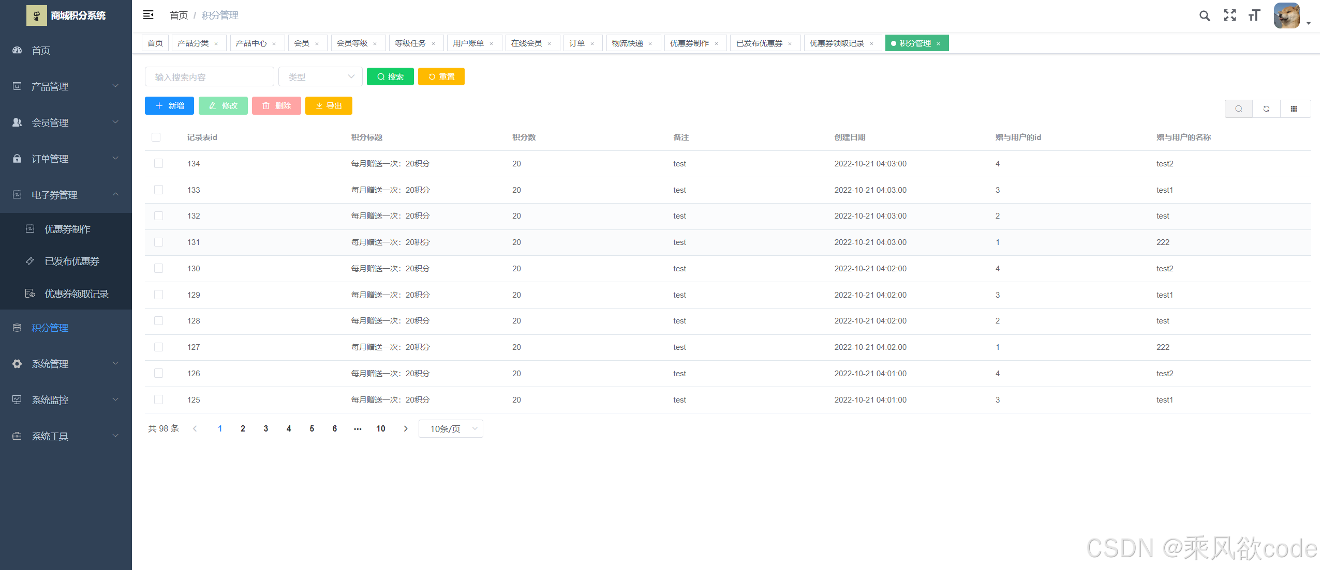Image resolution: width=1320 pixels, height=570 pixels.
Task: Select the checkbox for record 134
Action: tap(158, 163)
